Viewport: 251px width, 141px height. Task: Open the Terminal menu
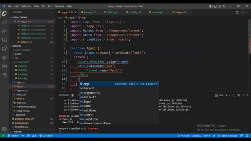60,6
